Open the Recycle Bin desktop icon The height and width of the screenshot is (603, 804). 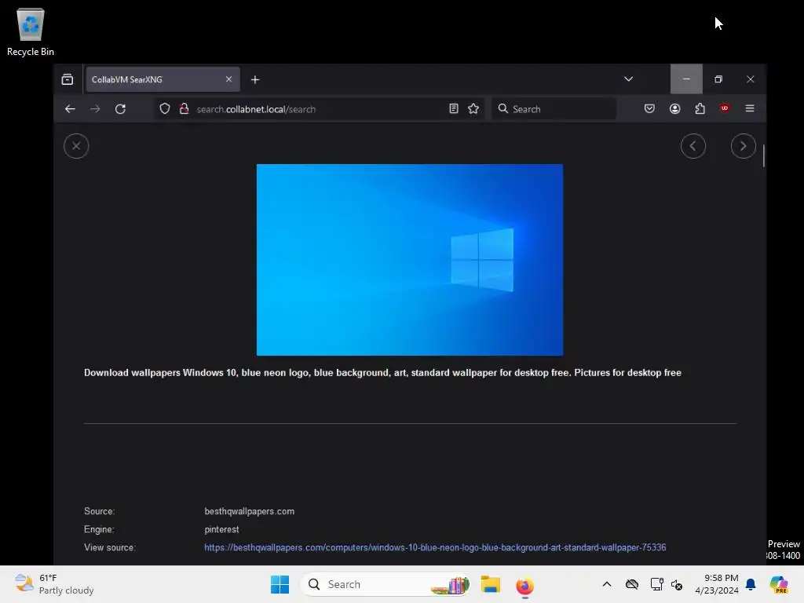point(31,33)
